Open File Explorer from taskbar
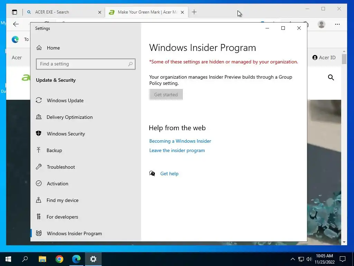This screenshot has height=266, width=354. click(x=42, y=259)
